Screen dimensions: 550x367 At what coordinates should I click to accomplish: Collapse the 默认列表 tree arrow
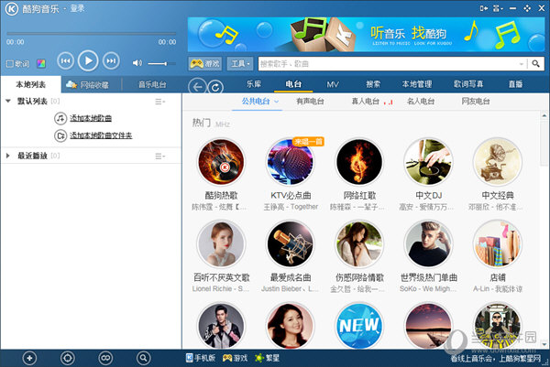[x=8, y=101]
